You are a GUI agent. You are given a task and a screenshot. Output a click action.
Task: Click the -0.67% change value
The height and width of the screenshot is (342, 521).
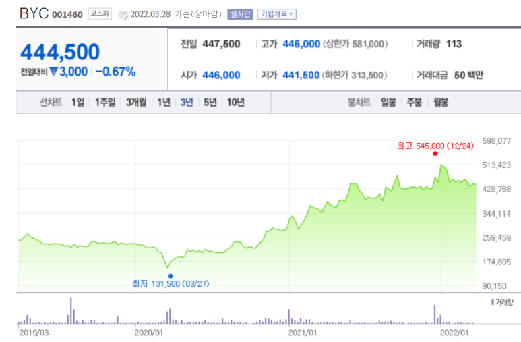pos(116,72)
